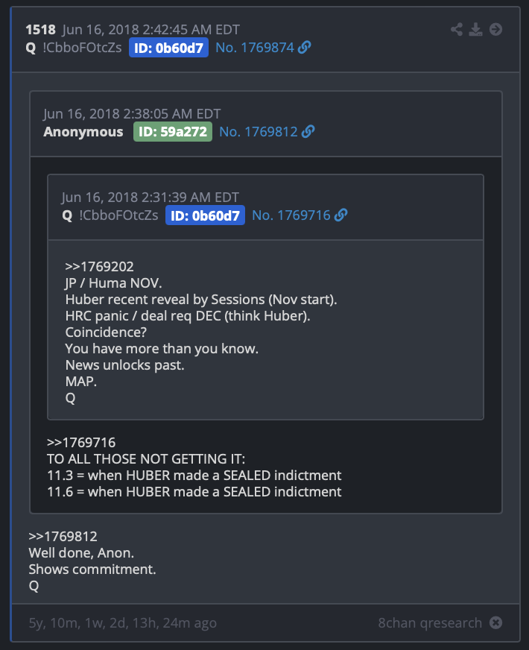This screenshot has height=650, width=529.
Task: Copy link icon beside No. 1769874
Action: (305, 47)
